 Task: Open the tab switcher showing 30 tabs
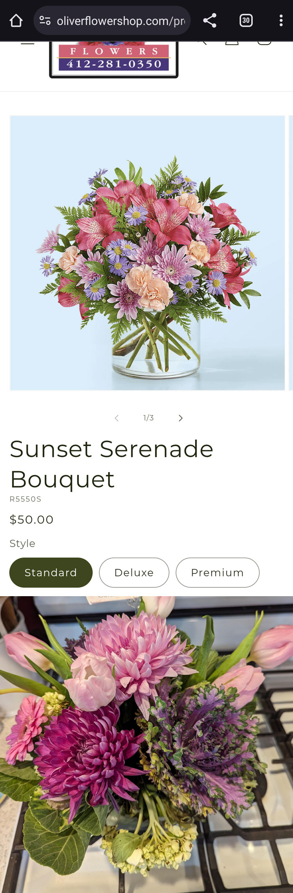tap(247, 20)
